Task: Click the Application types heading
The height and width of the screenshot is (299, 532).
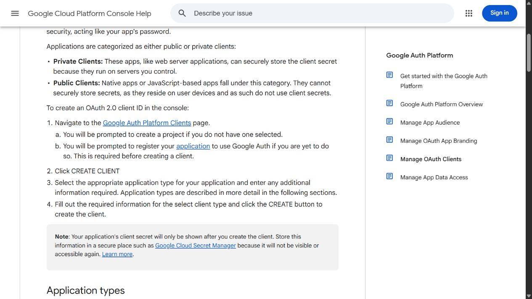Action: 86,291
